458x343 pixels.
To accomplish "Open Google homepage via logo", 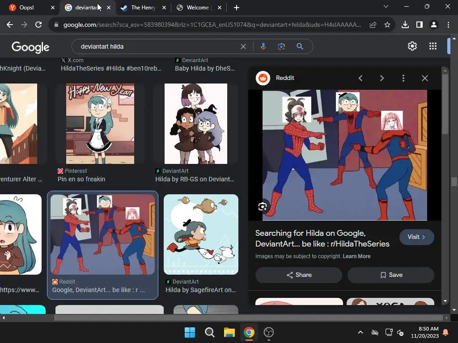I will point(30,47).
